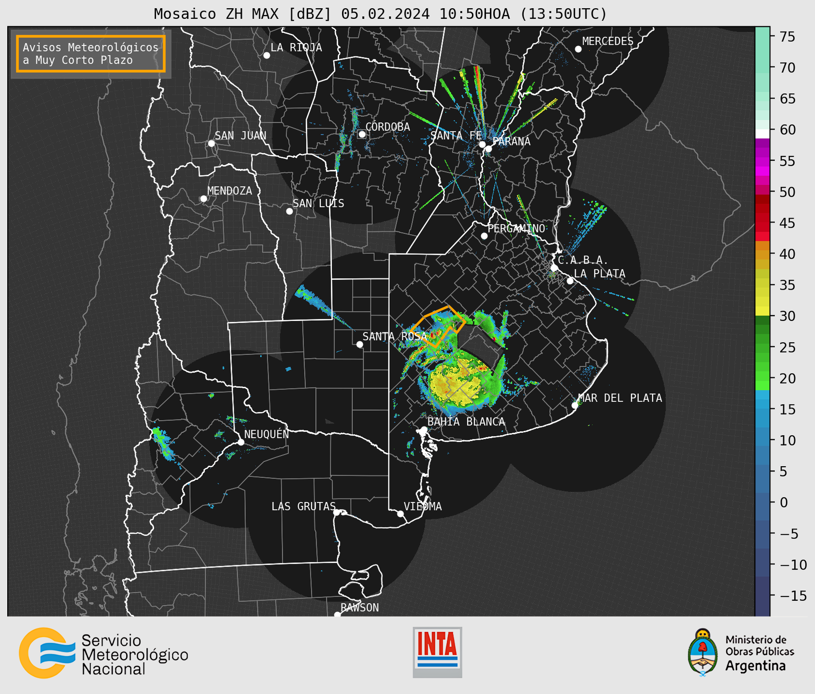Image resolution: width=815 pixels, height=694 pixels.
Task: Click the Bahía Blanca city marker
Action: coord(424,430)
